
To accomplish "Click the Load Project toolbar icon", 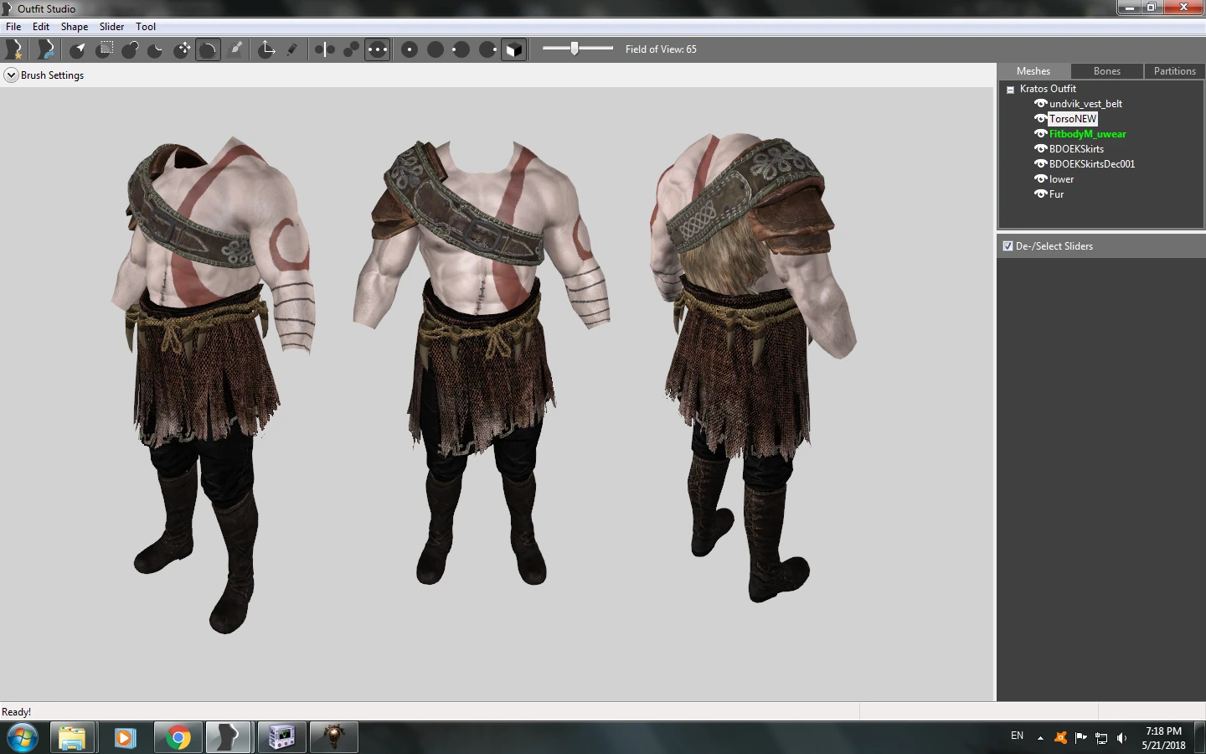I will pyautogui.click(x=47, y=49).
